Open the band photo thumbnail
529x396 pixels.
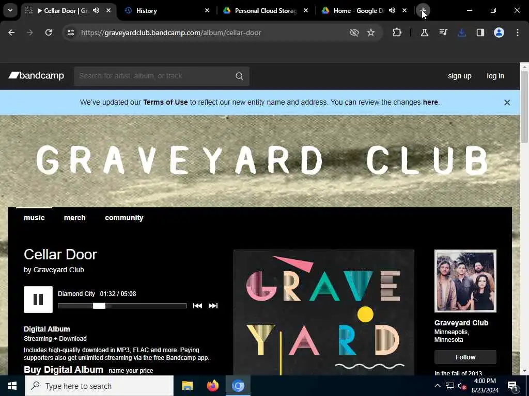pos(465,281)
